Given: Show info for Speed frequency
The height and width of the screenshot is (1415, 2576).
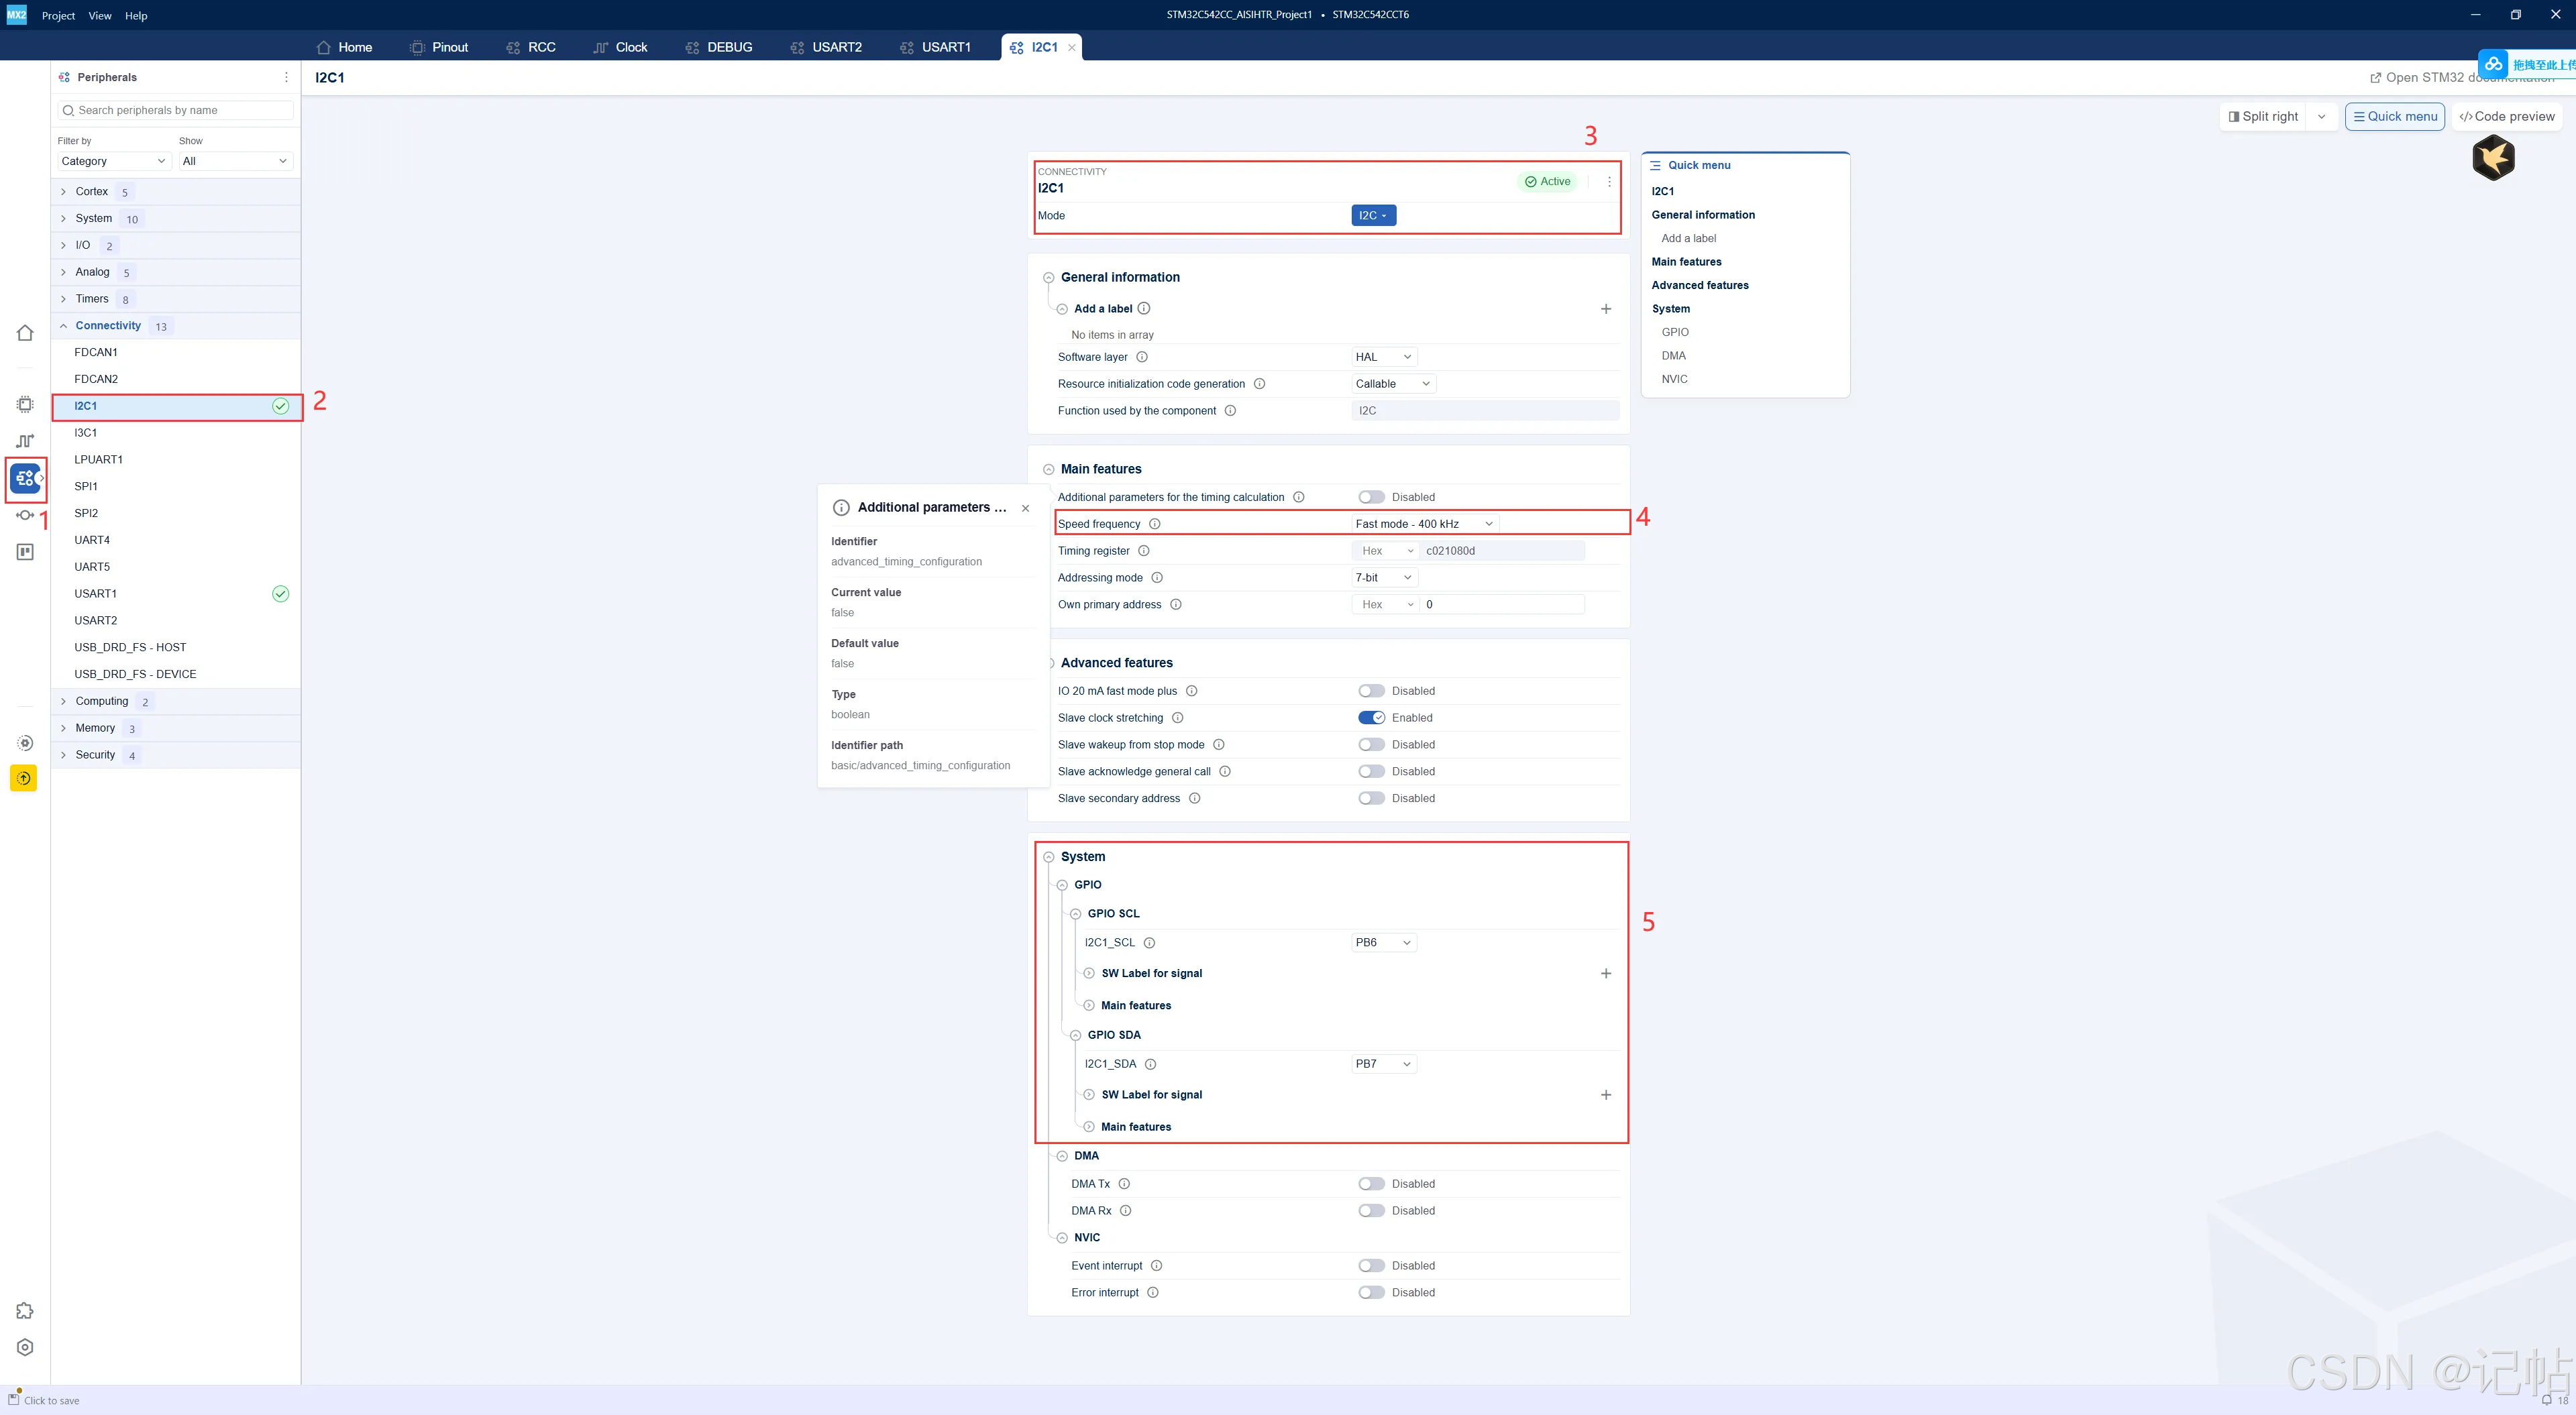Looking at the screenshot, I should pos(1155,524).
